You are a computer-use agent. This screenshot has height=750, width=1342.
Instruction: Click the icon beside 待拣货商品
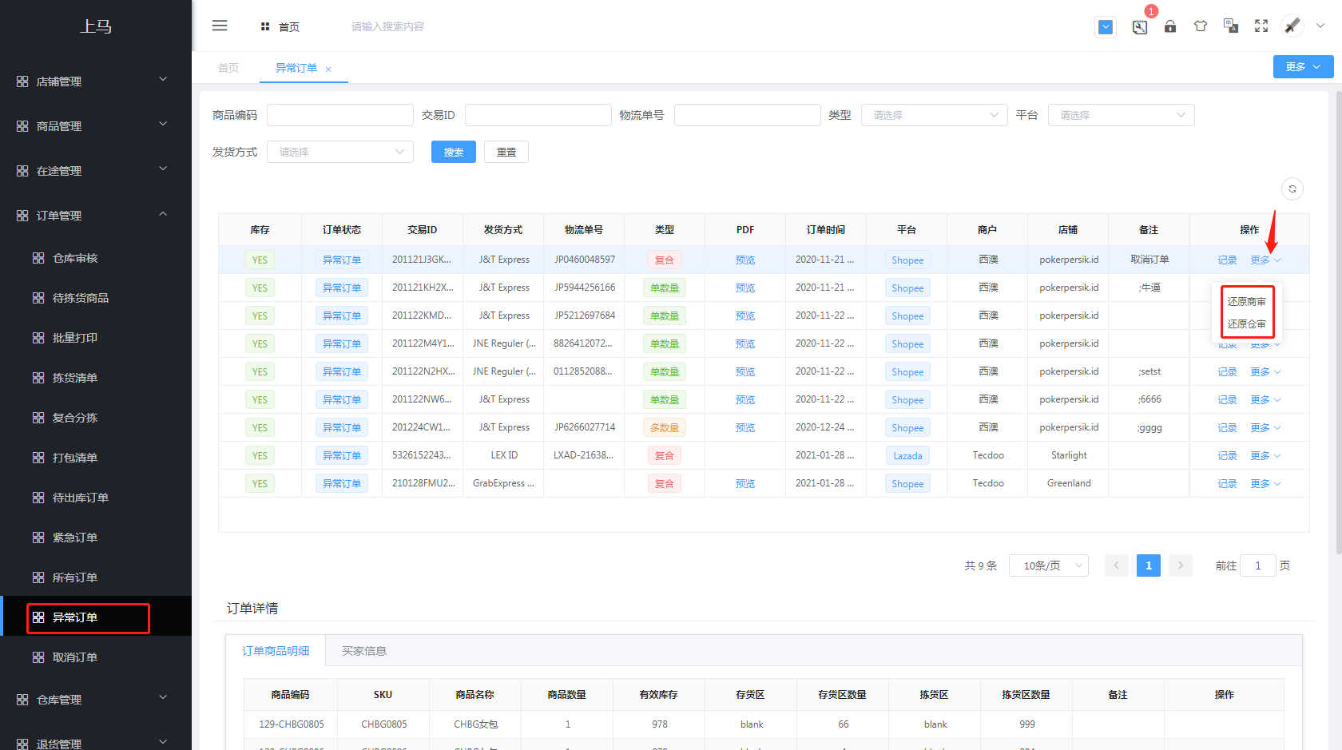pyautogui.click(x=38, y=298)
